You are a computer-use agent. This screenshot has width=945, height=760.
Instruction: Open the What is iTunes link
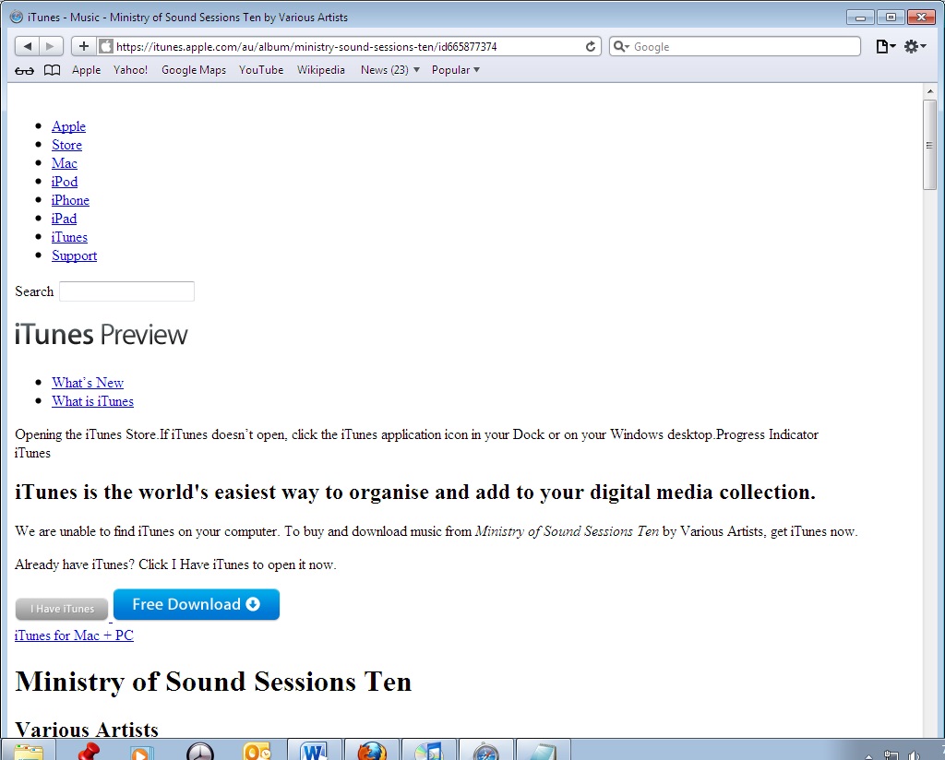coord(93,402)
